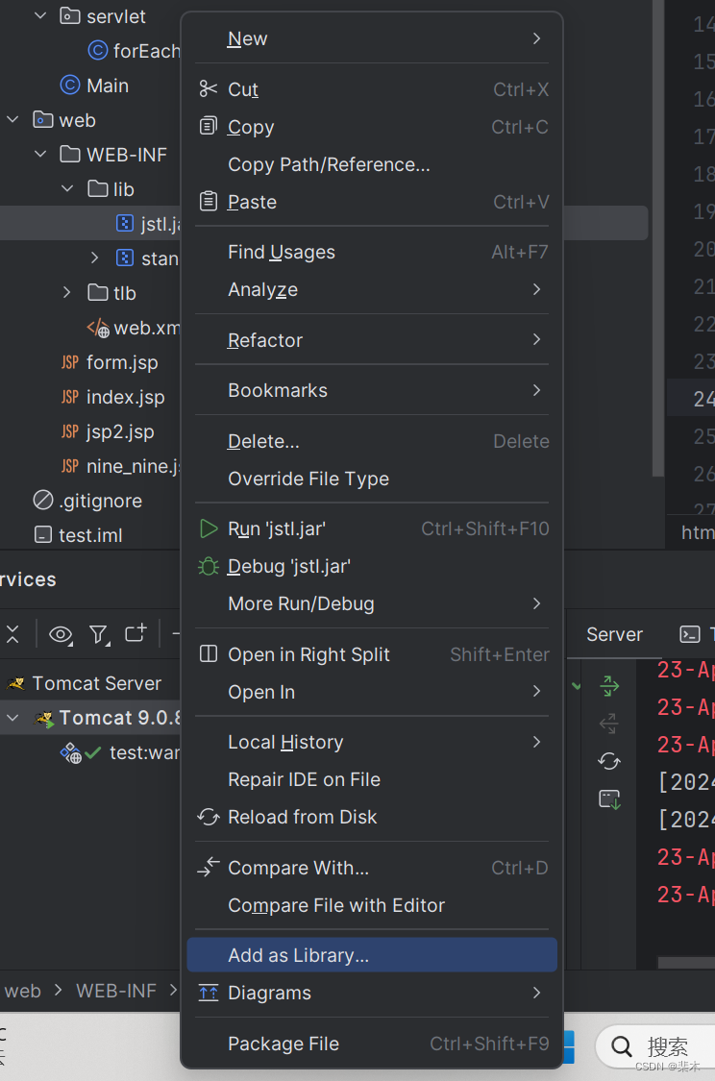Click line number 24 in the gutter
The width and height of the screenshot is (715, 1081).
[x=703, y=399]
